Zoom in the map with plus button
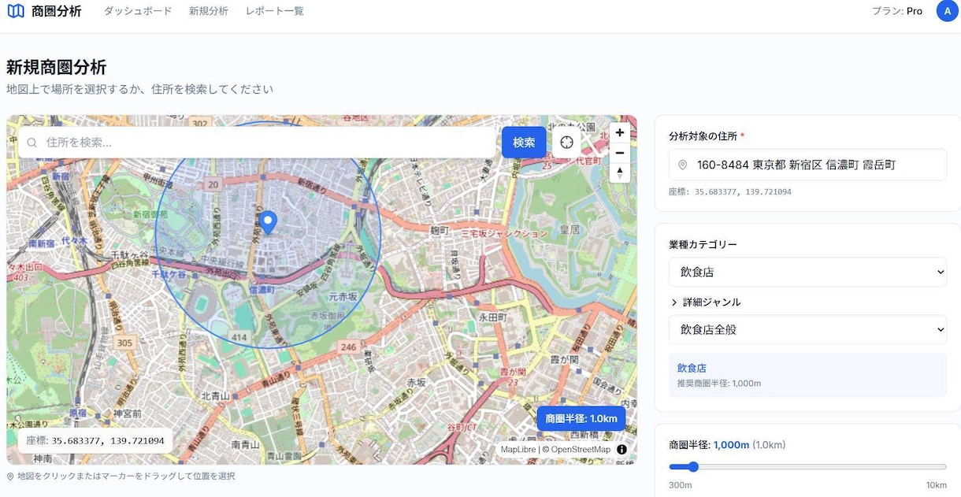This screenshot has height=497, width=961. click(620, 132)
